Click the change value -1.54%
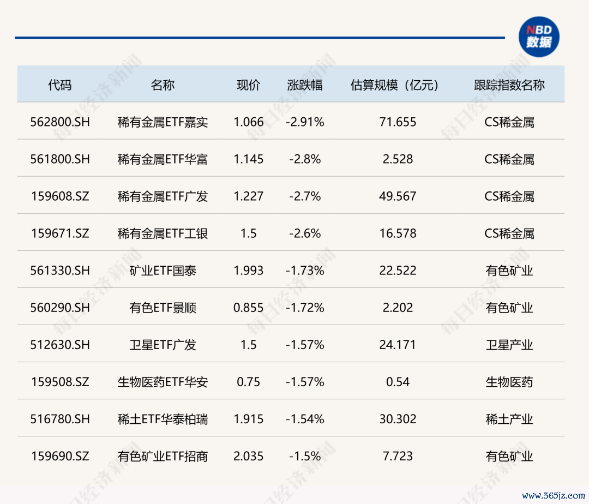This screenshot has width=589, height=504. coord(305,419)
